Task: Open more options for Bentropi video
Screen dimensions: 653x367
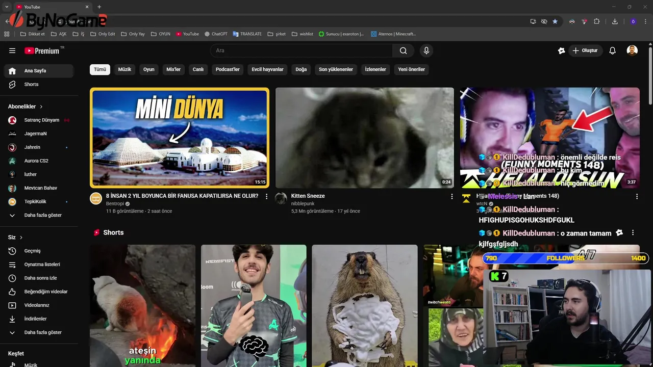Action: pyautogui.click(x=266, y=196)
